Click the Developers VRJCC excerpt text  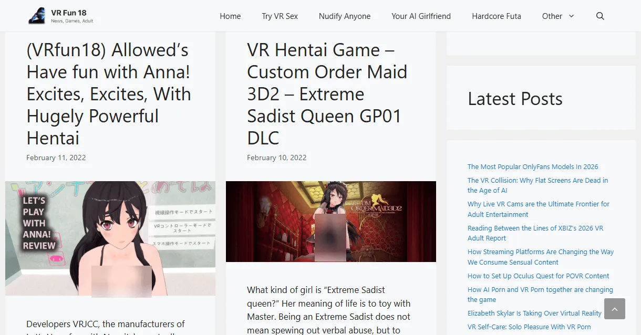(x=106, y=327)
